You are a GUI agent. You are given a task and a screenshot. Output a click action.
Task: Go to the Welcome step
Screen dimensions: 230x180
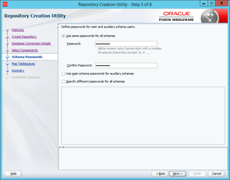click(x=18, y=30)
